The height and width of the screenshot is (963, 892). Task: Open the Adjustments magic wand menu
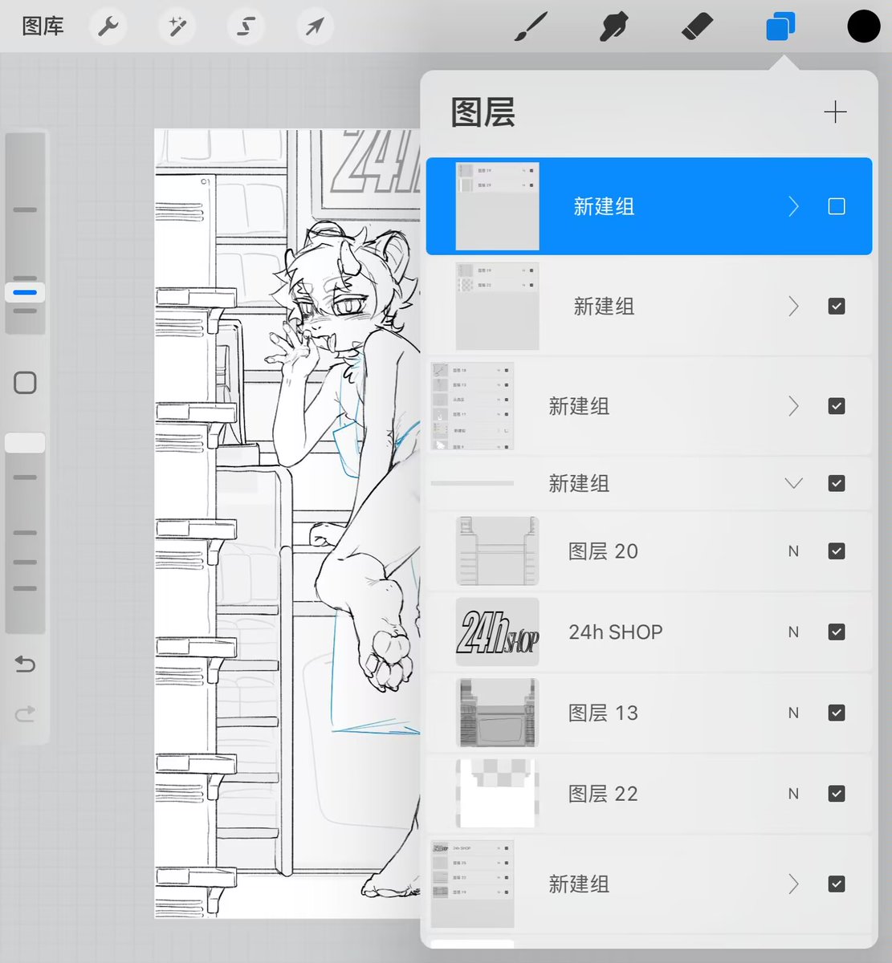pyautogui.click(x=177, y=26)
